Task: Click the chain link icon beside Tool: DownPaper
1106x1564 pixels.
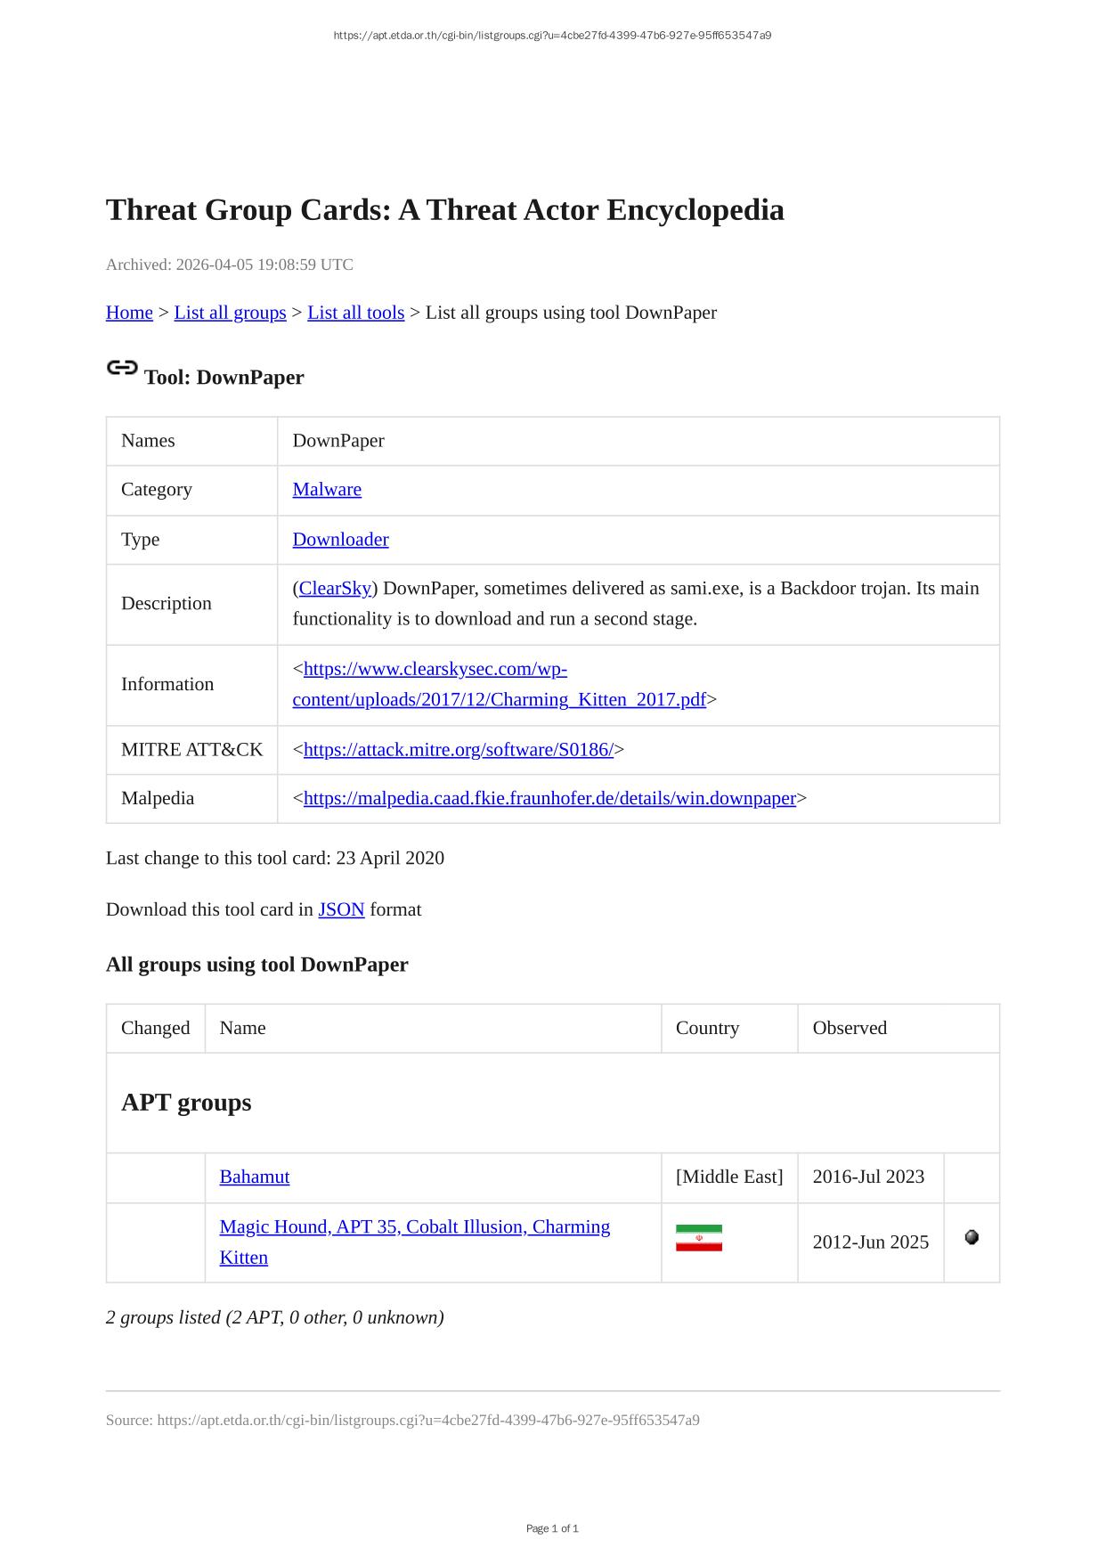Action: click(x=122, y=368)
